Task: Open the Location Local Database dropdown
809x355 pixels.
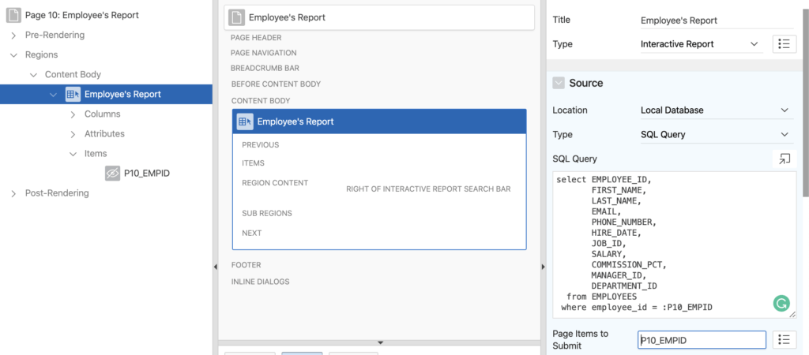Action: tap(716, 110)
